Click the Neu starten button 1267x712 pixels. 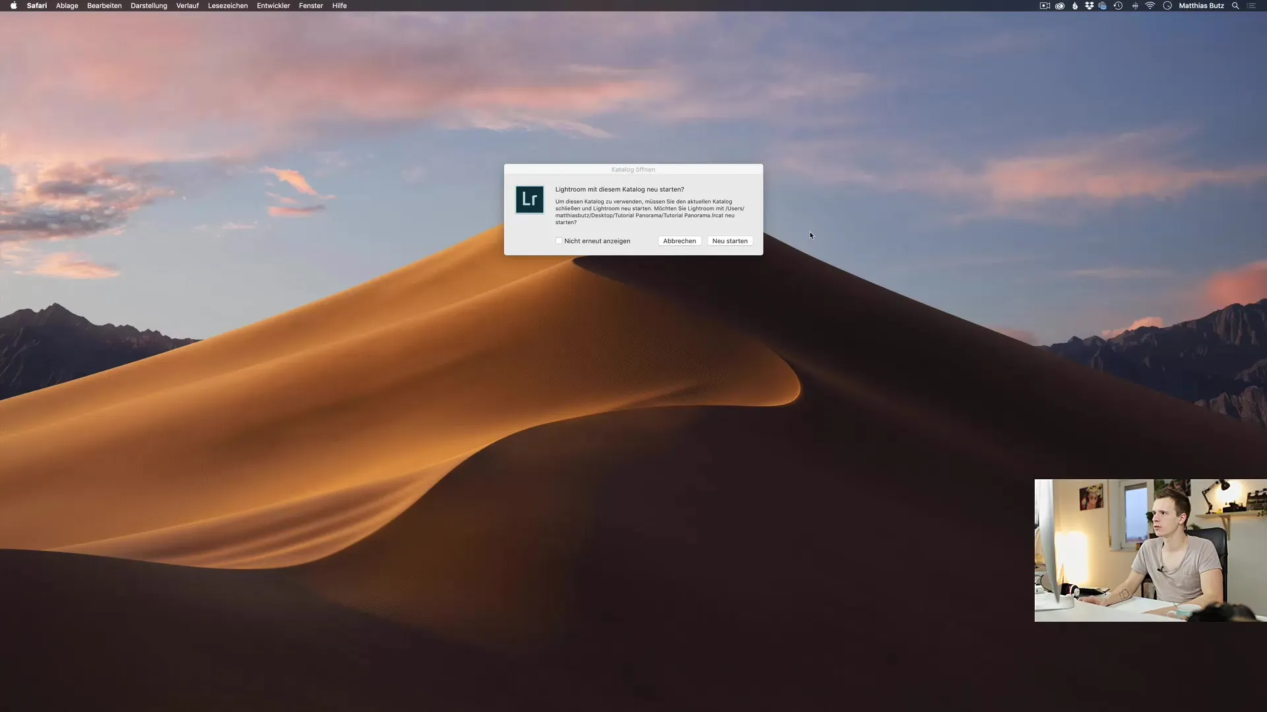(x=730, y=241)
